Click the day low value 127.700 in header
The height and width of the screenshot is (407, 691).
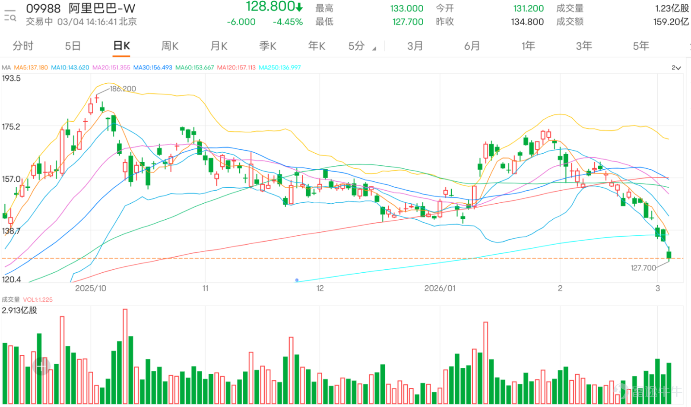click(x=408, y=22)
